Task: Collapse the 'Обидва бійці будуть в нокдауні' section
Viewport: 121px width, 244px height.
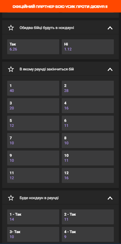Action: point(110,28)
